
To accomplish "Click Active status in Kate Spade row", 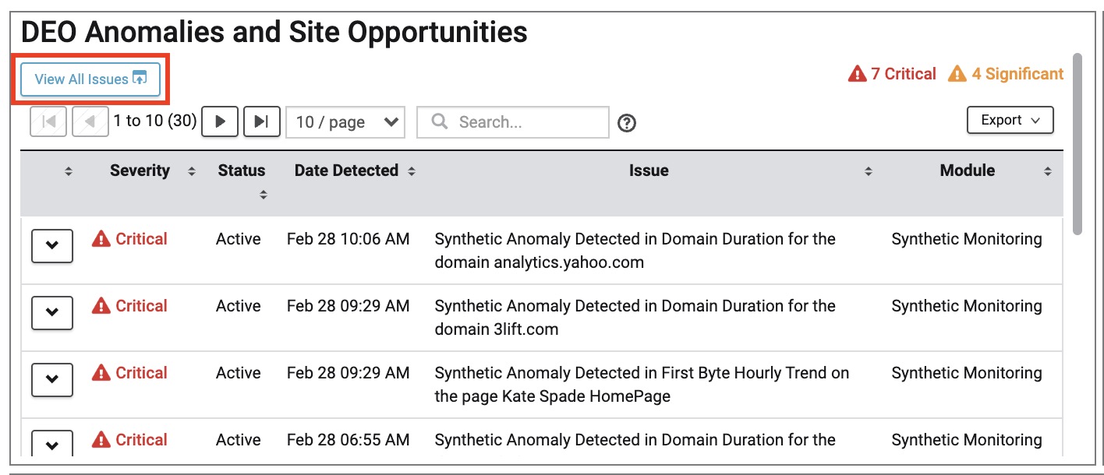I will click(x=239, y=373).
